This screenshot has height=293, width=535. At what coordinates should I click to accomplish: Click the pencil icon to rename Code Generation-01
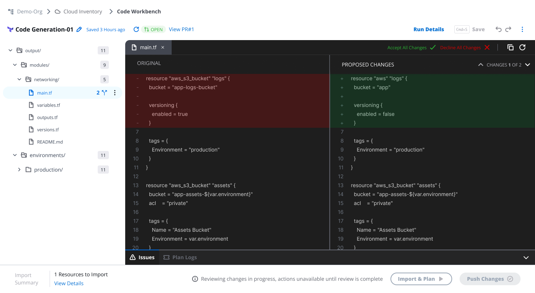click(79, 29)
